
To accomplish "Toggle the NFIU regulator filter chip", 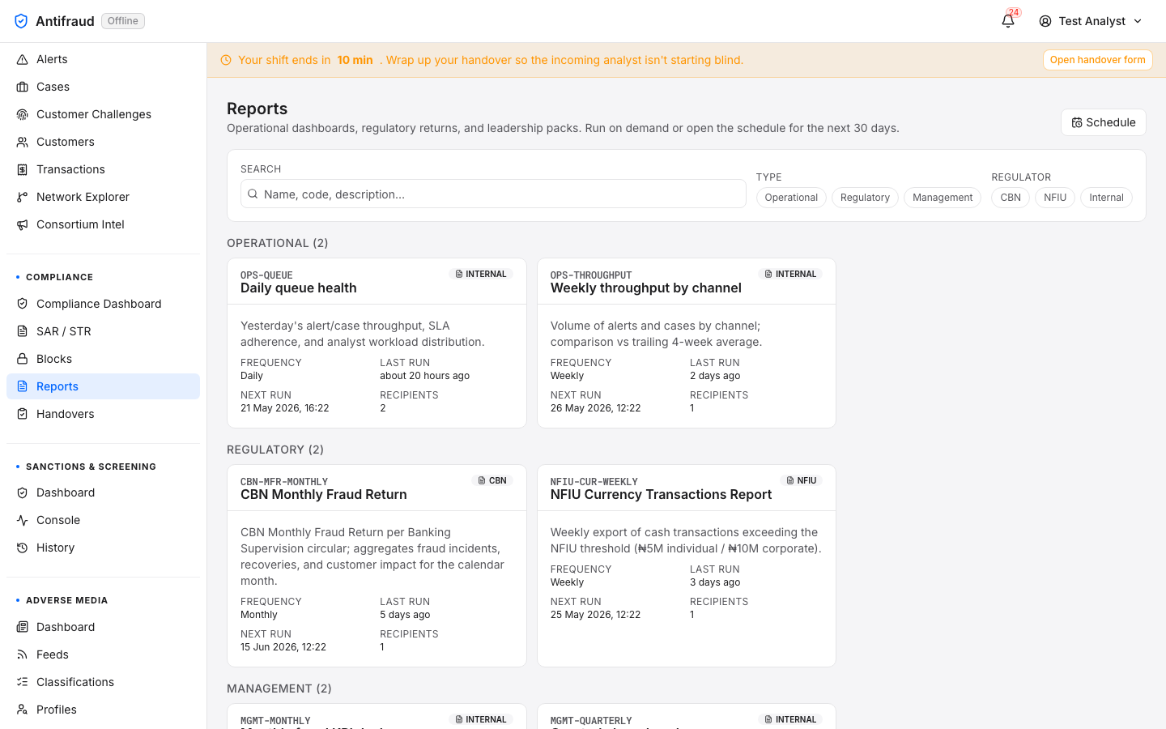I will click(x=1055, y=198).
